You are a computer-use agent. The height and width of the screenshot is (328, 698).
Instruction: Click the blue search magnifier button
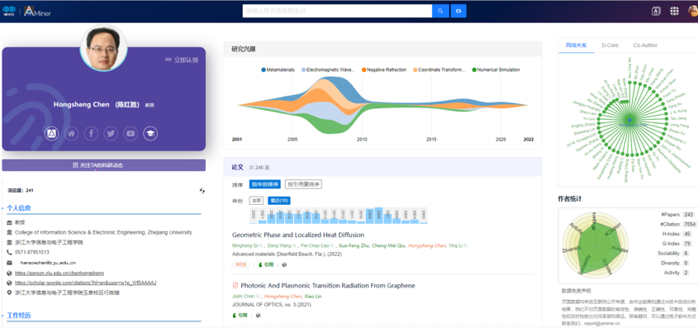tap(440, 11)
